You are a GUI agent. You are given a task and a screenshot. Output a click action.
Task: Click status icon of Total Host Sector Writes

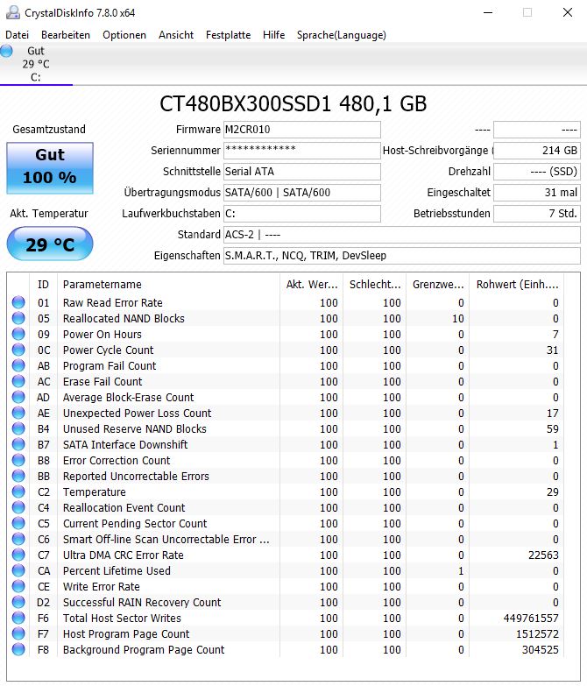pyautogui.click(x=18, y=618)
